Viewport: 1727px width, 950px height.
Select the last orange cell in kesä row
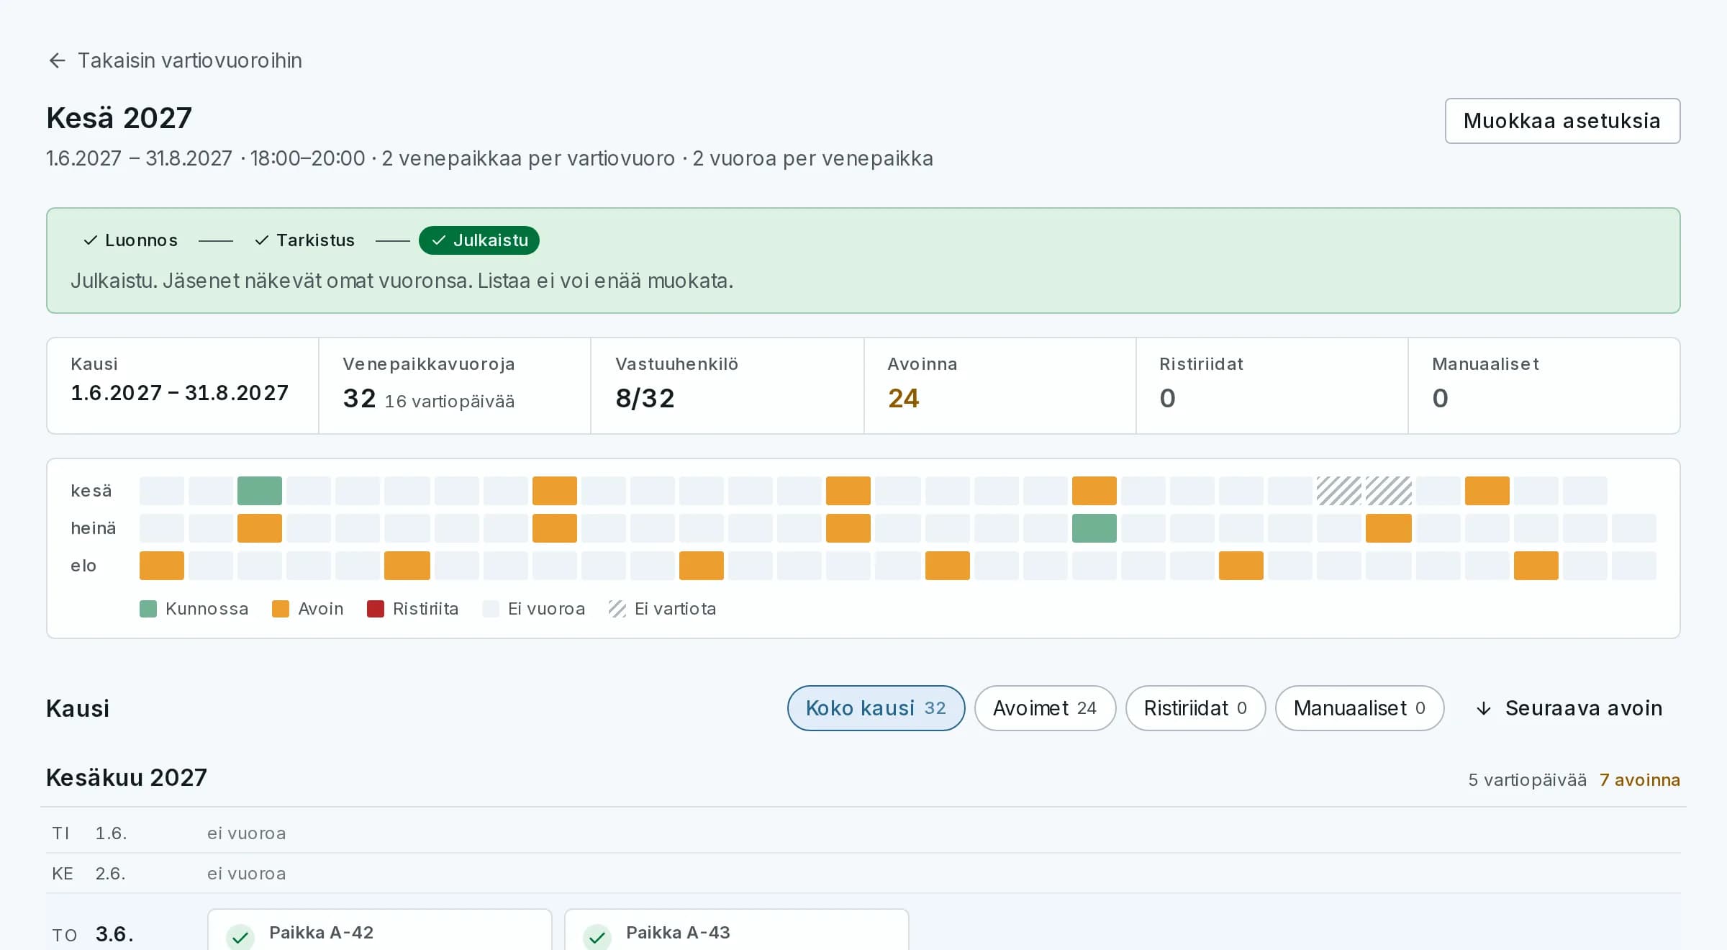pyautogui.click(x=1487, y=491)
